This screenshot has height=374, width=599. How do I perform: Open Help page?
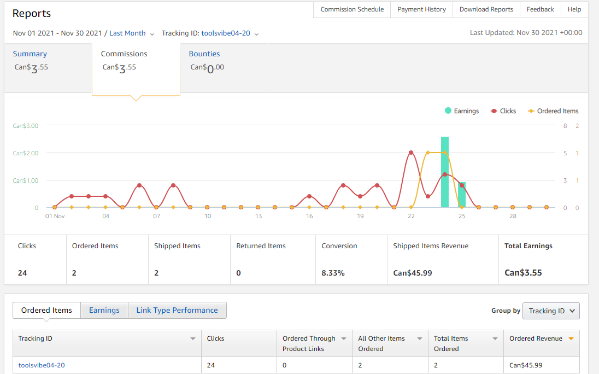574,9
